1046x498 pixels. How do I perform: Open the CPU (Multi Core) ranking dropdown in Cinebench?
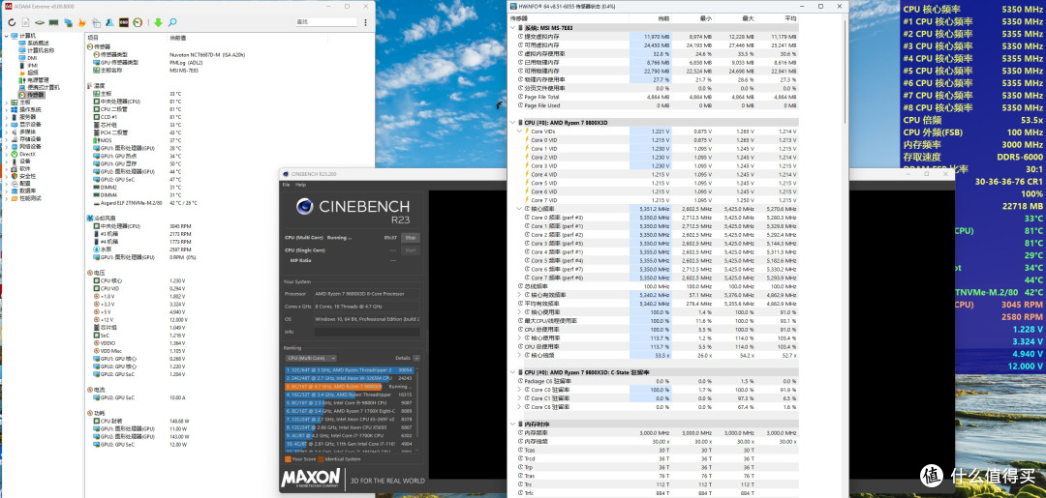pyautogui.click(x=312, y=358)
